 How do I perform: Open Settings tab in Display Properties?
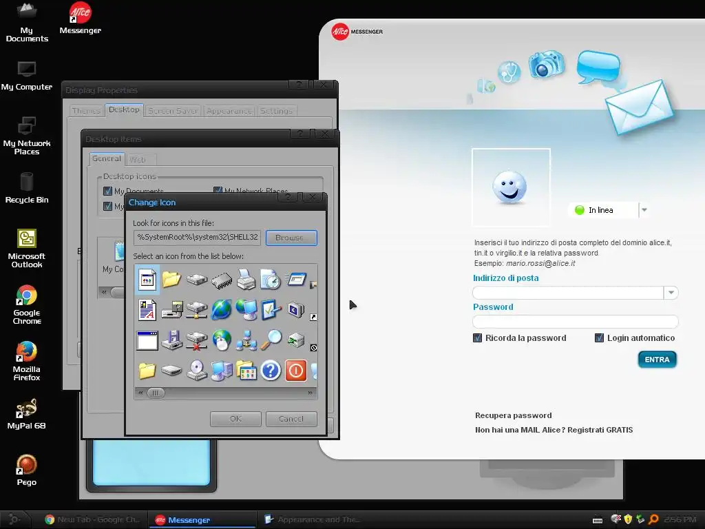tap(276, 111)
